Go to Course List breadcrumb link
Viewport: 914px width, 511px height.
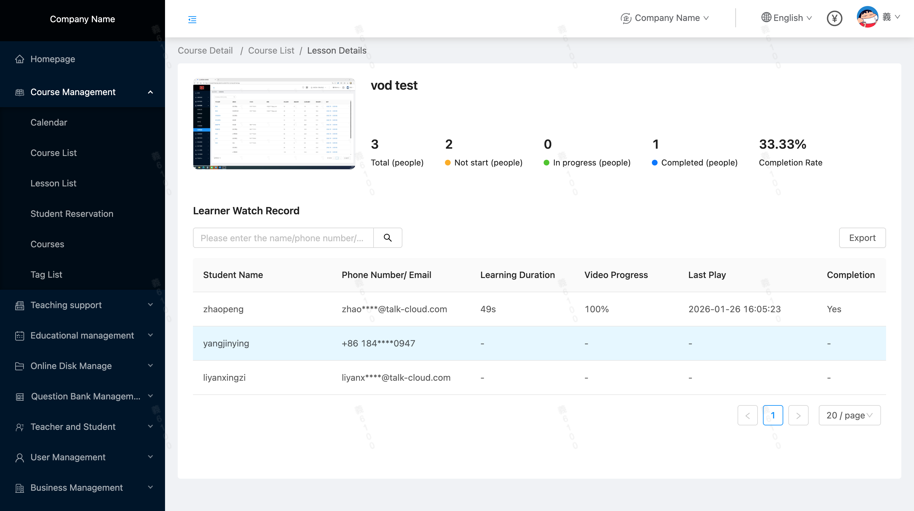(271, 50)
